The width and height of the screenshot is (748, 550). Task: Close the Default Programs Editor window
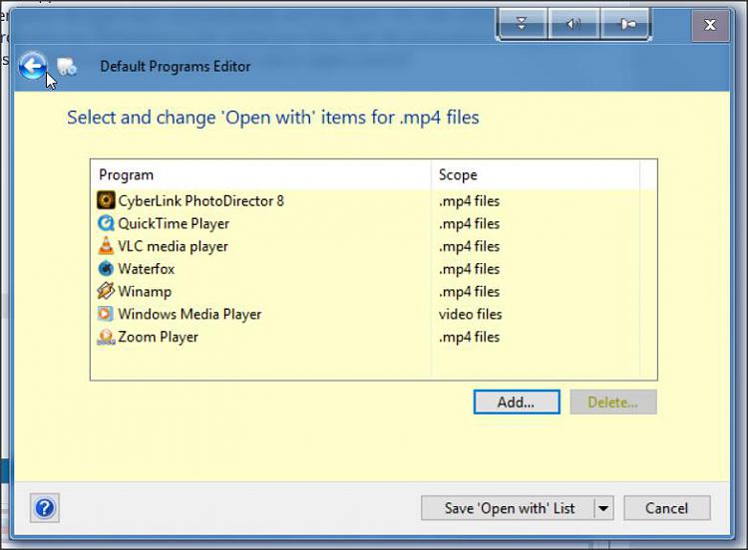pyautogui.click(x=710, y=24)
